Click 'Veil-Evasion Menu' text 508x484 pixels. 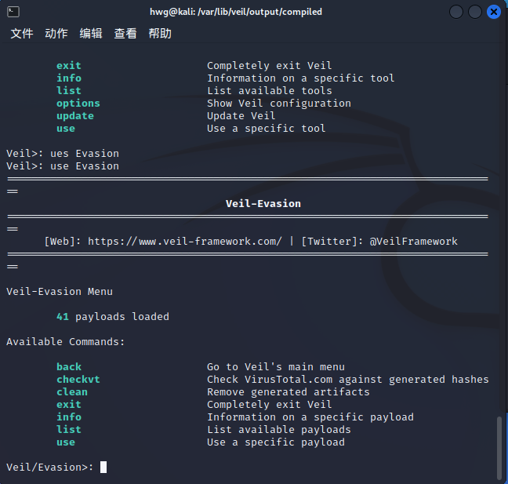(x=60, y=292)
